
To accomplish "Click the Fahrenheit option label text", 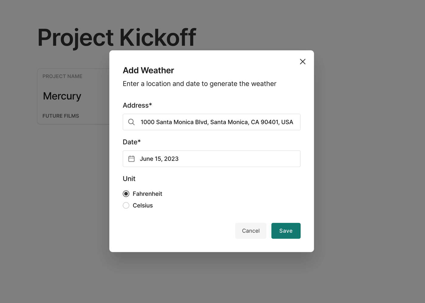I will pos(147,194).
